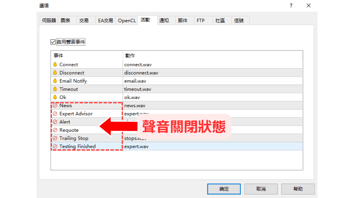The width and height of the screenshot is (354, 198).
Task: Select the OpenCL tab
Action: click(x=127, y=21)
